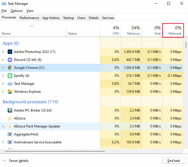Expand the Task Manager app row
The height and width of the screenshot is (167, 188).
tap(3, 84)
